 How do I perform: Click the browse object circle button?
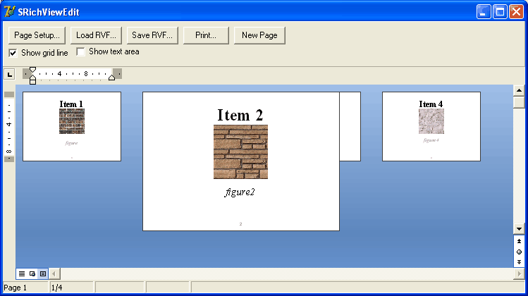(520, 252)
